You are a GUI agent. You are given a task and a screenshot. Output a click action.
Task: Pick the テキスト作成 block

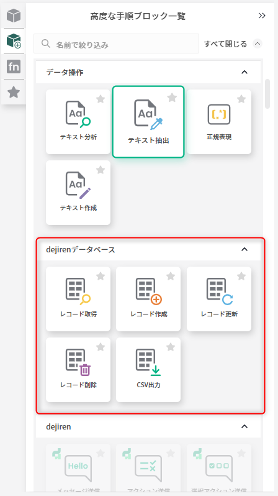coord(78,193)
